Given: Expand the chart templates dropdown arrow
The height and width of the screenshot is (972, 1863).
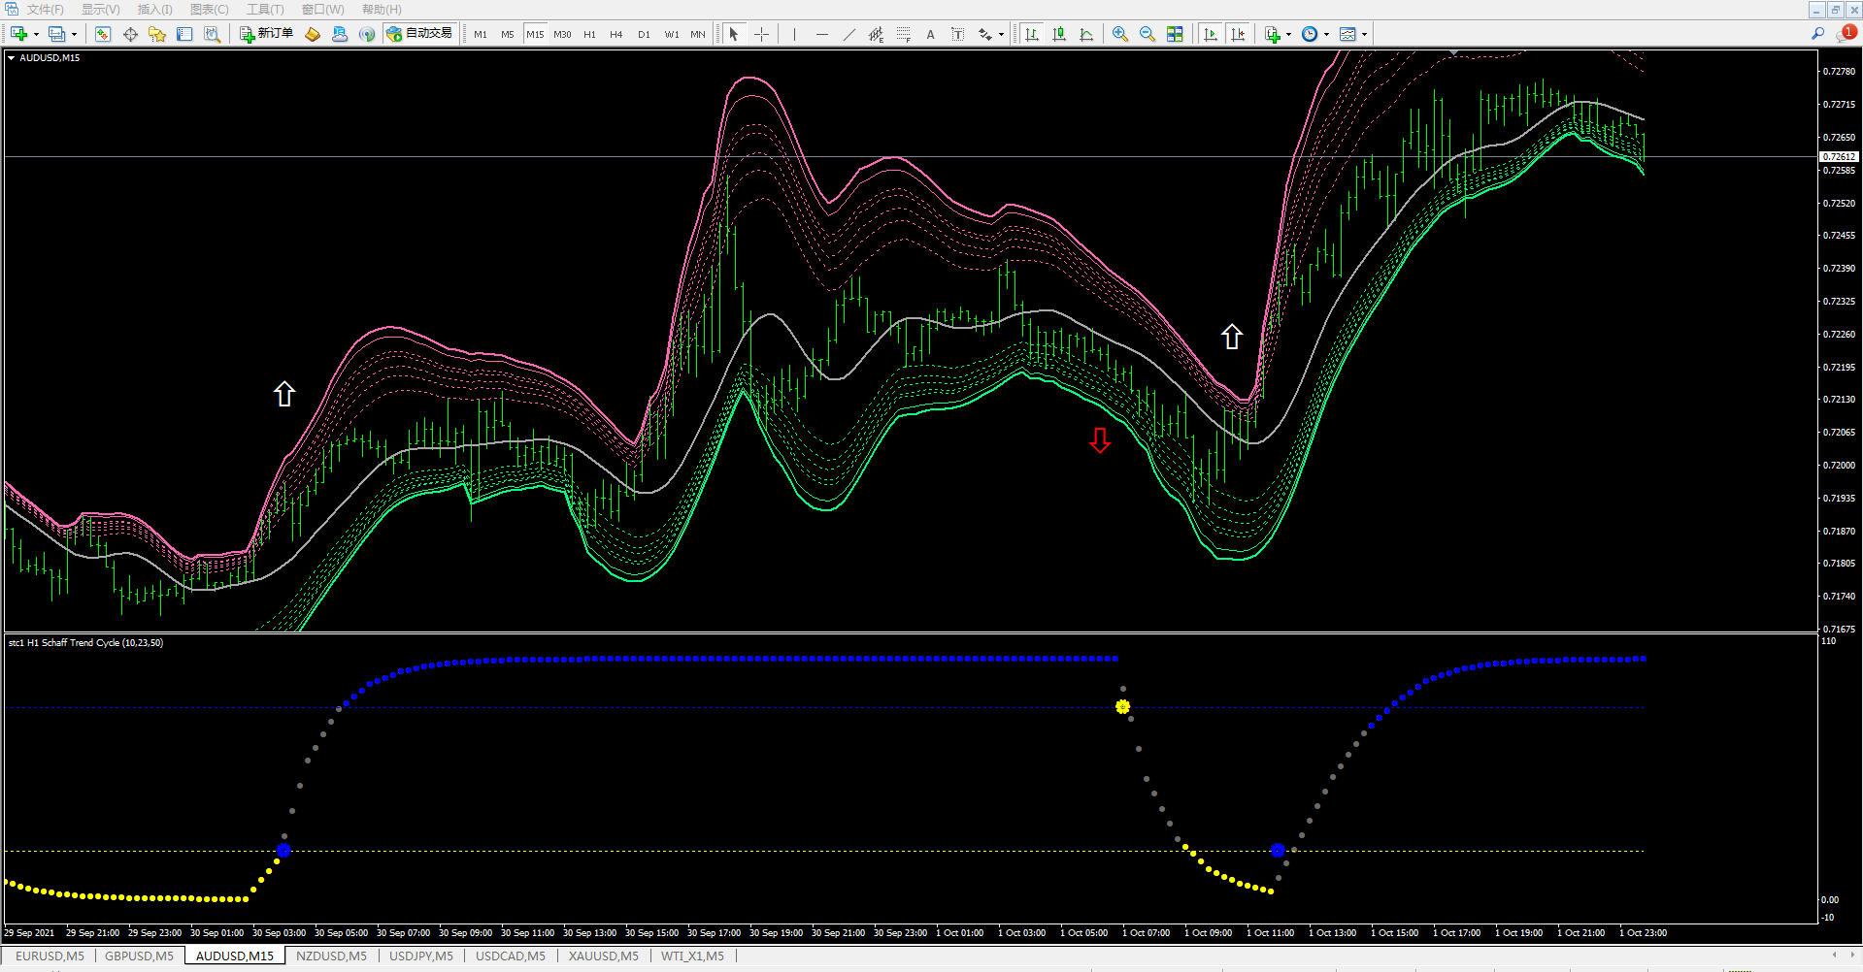Looking at the screenshot, I should tap(1364, 35).
